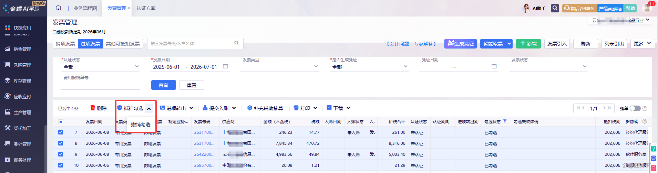Go to the home page icon
The height and width of the screenshot is (173, 658).
pos(58,8)
